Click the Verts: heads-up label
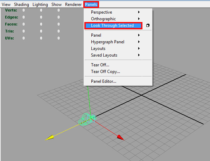This screenshot has width=210, height=161. [x=11, y=10]
